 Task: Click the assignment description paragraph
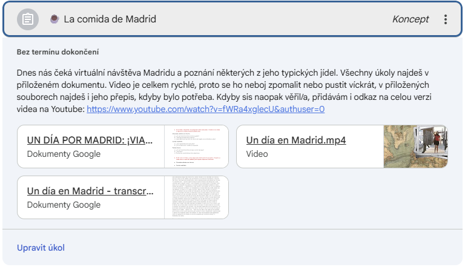point(224,91)
